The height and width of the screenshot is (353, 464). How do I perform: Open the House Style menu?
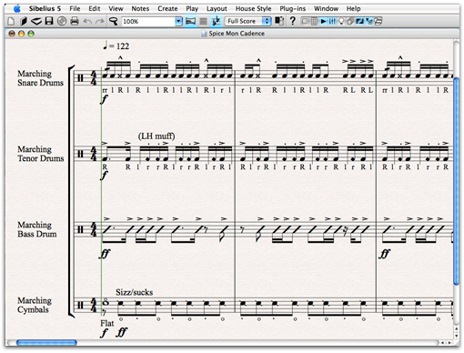tap(253, 8)
